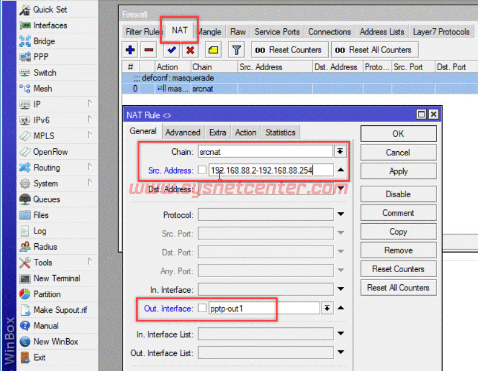Click the blue plus add rule icon

coord(131,50)
